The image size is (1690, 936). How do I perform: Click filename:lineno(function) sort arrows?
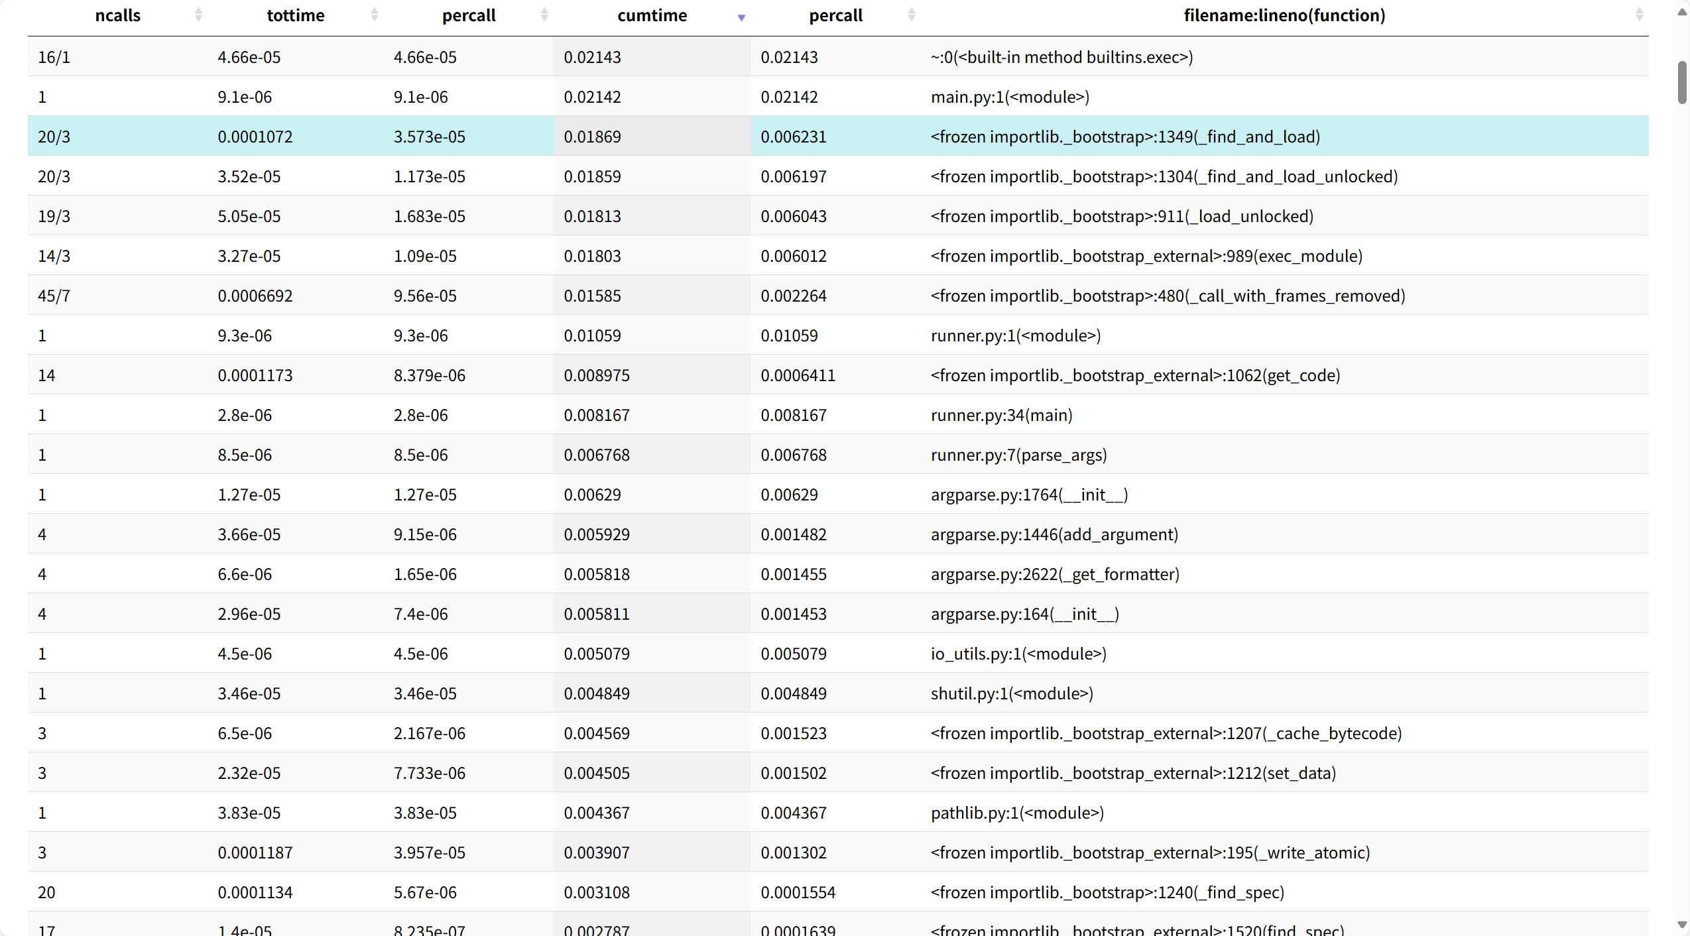tap(1639, 15)
